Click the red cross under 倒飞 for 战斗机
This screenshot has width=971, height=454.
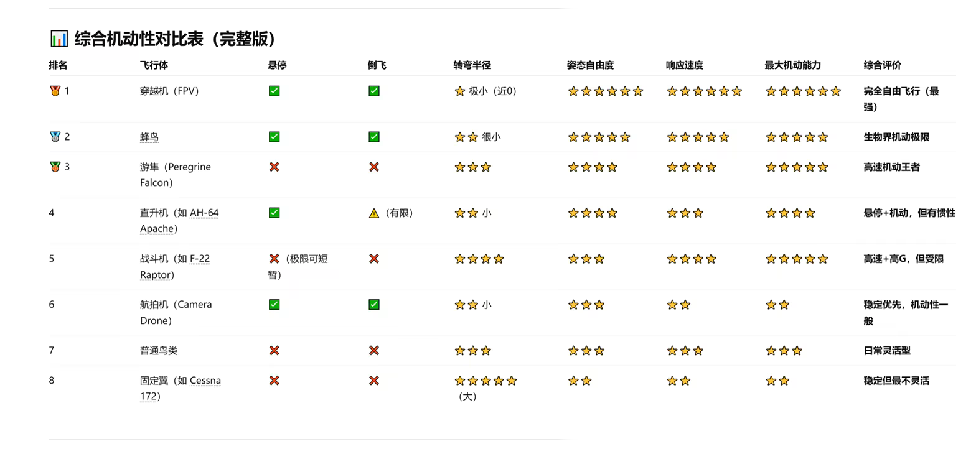373,259
